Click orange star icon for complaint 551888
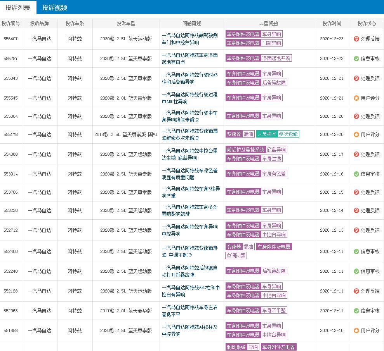Screen dimensions: 384x351 356,330
